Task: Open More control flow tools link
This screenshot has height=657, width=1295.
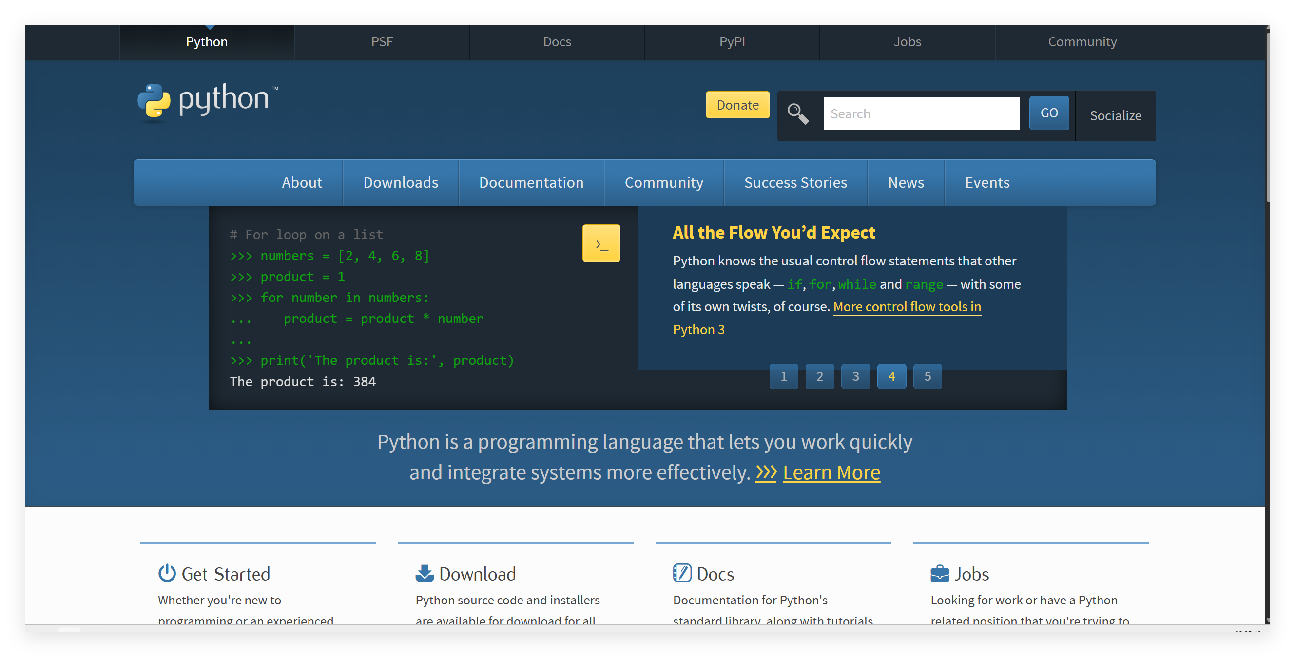Action: (x=907, y=306)
